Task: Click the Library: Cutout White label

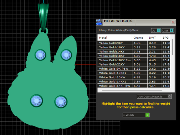Action: pos(118,30)
